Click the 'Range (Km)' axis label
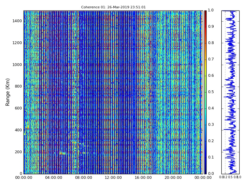247x185 pixels. pos(7,92)
